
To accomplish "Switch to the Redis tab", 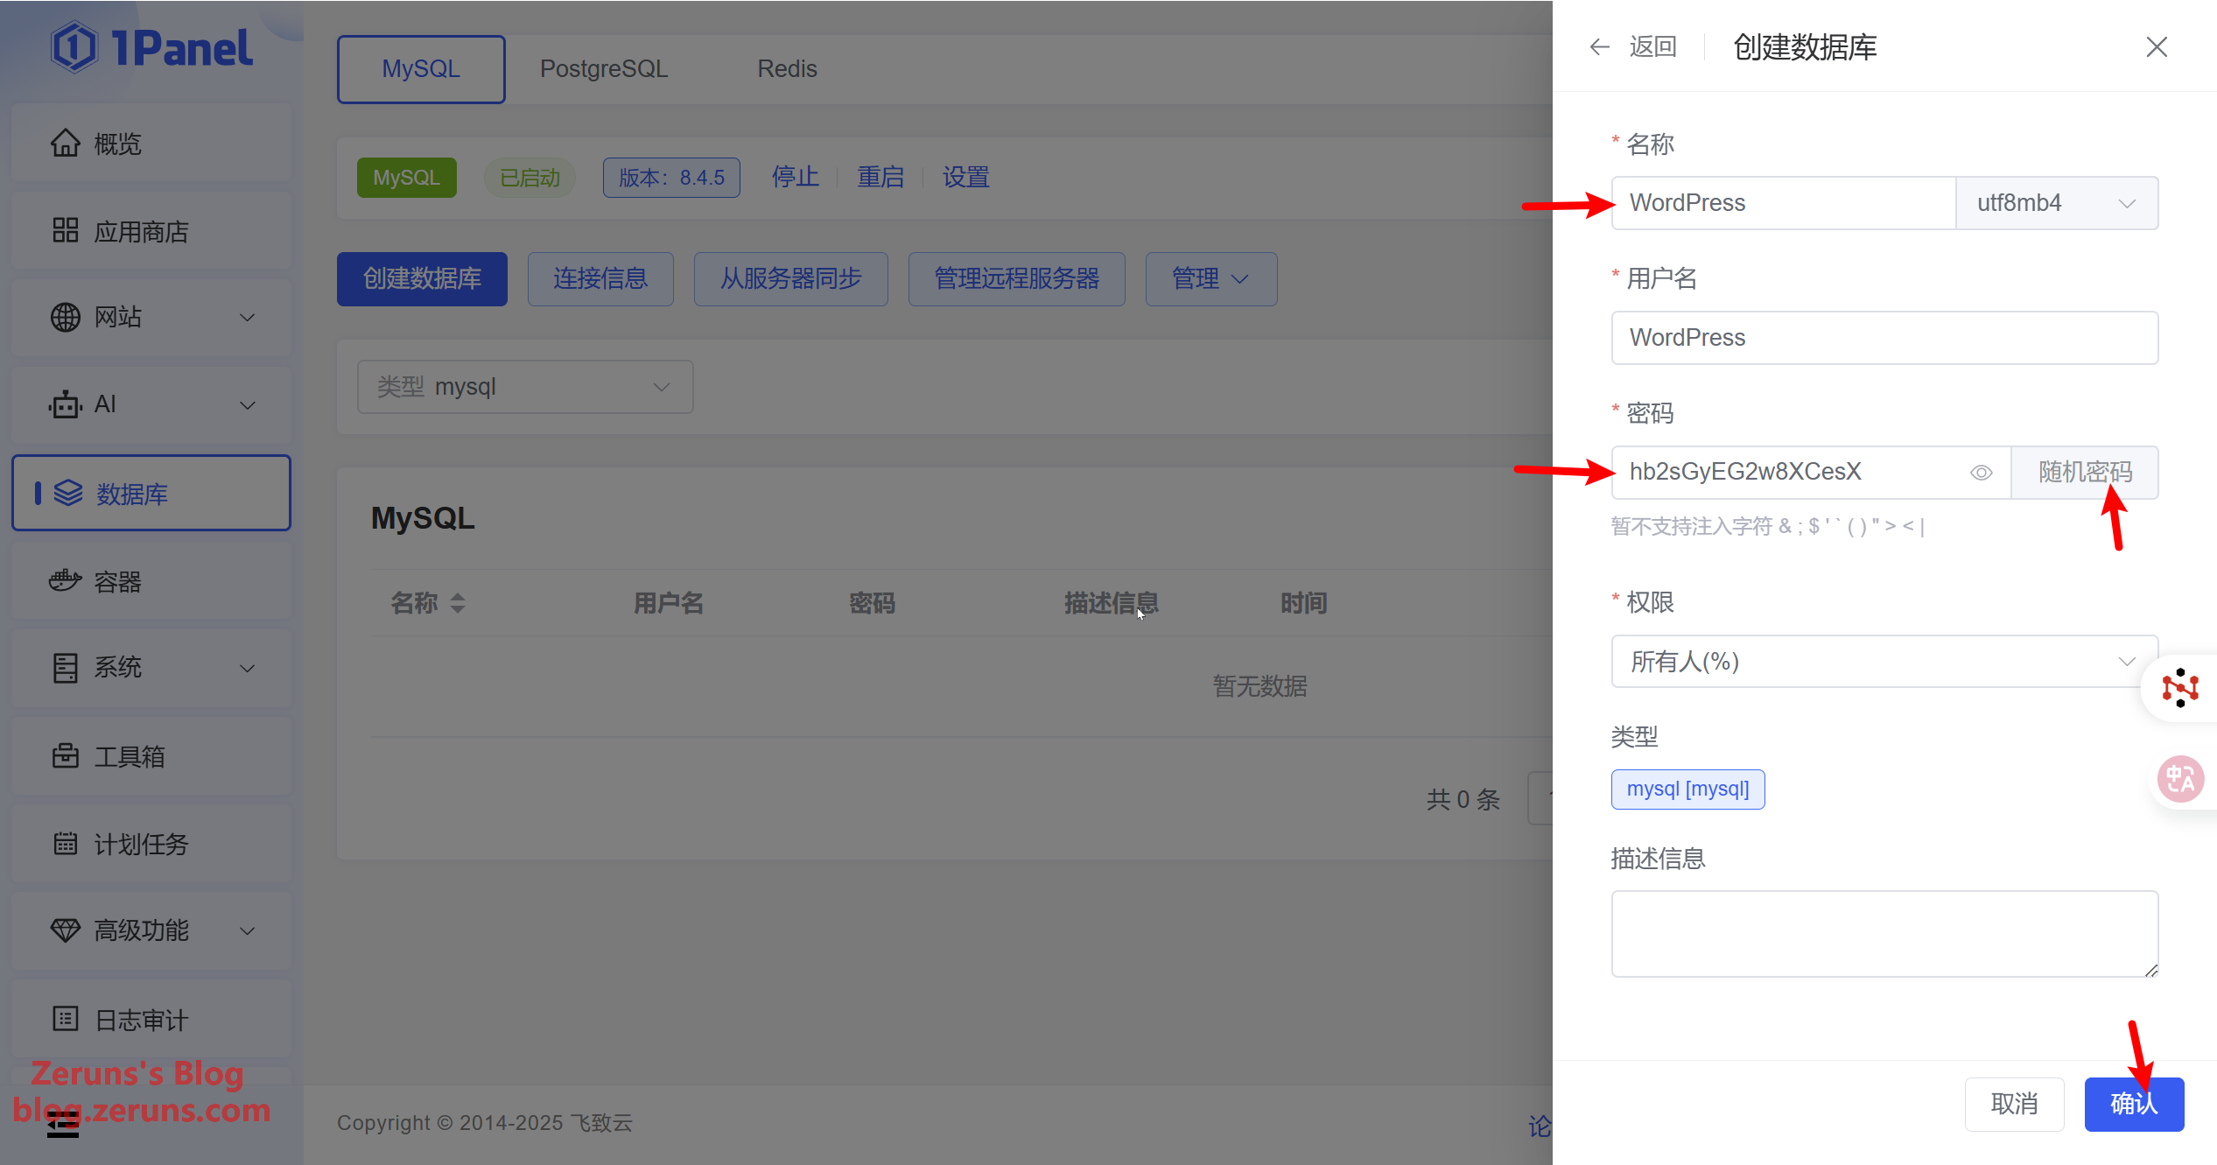I will pos(787,69).
